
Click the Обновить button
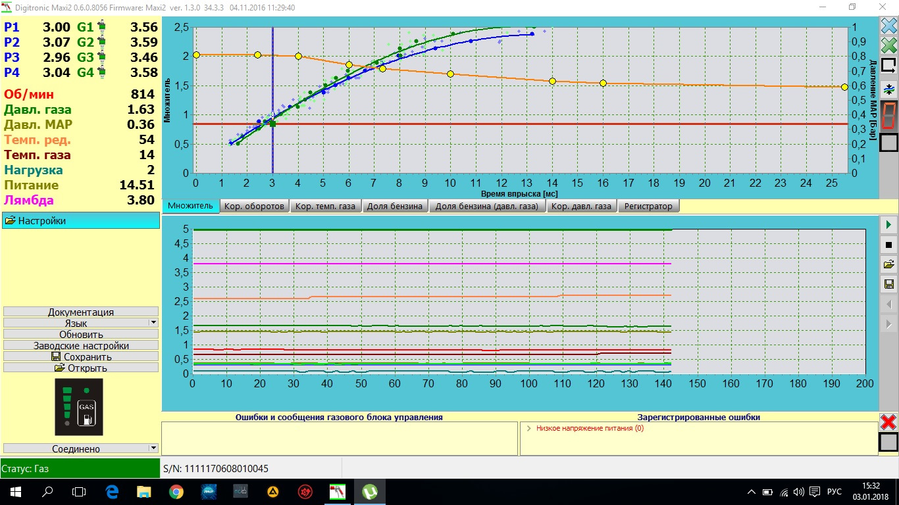[x=81, y=334]
